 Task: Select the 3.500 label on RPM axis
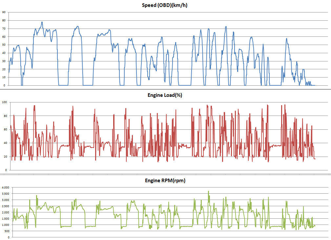pos(6,194)
